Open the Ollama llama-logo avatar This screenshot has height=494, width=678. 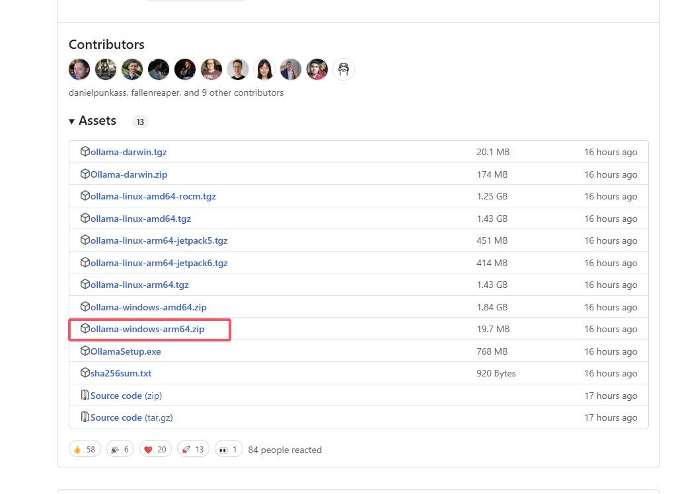(344, 69)
